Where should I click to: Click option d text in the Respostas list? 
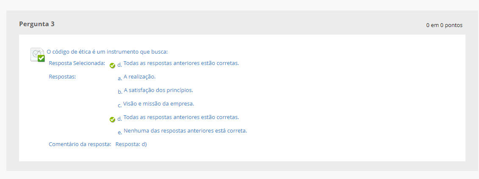point(181,117)
